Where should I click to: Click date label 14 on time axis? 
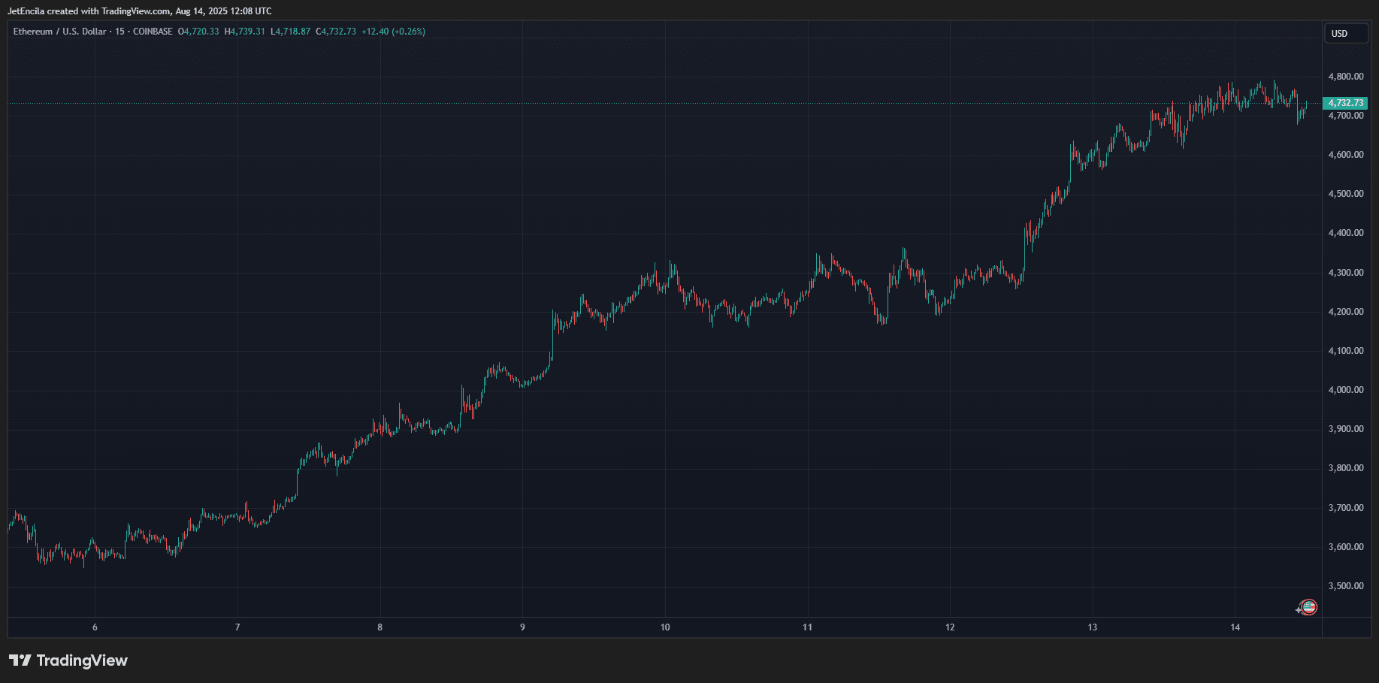(1235, 627)
